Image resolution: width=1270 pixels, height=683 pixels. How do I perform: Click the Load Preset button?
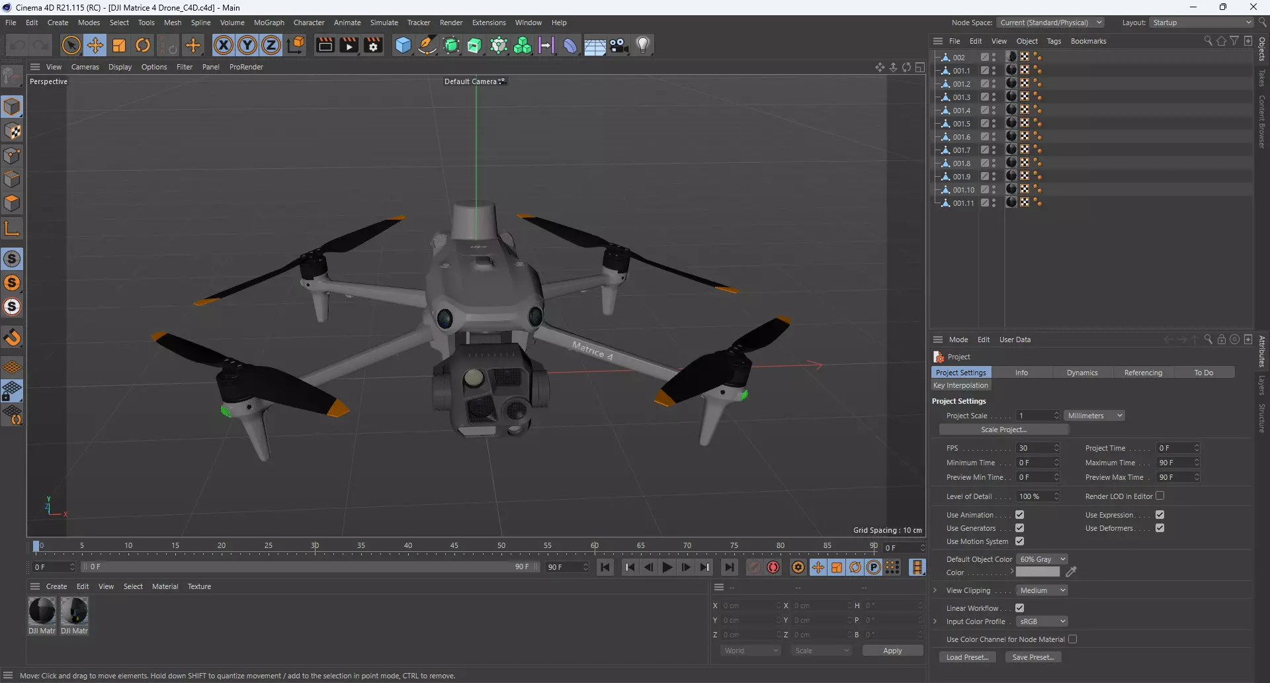967,657
